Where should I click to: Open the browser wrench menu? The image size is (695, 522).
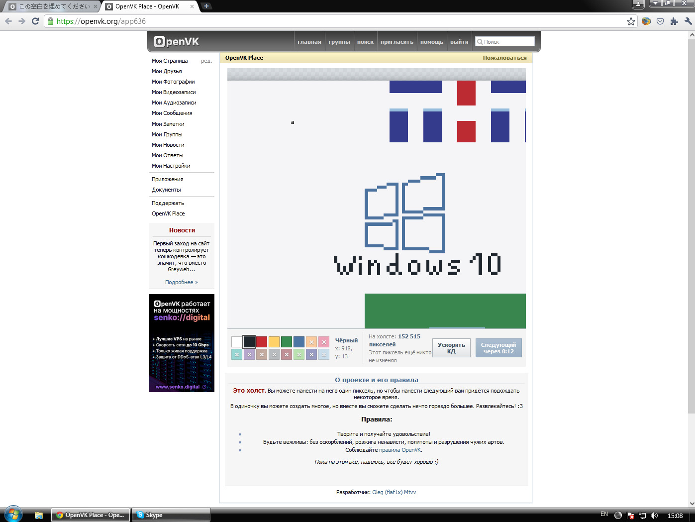tap(688, 21)
